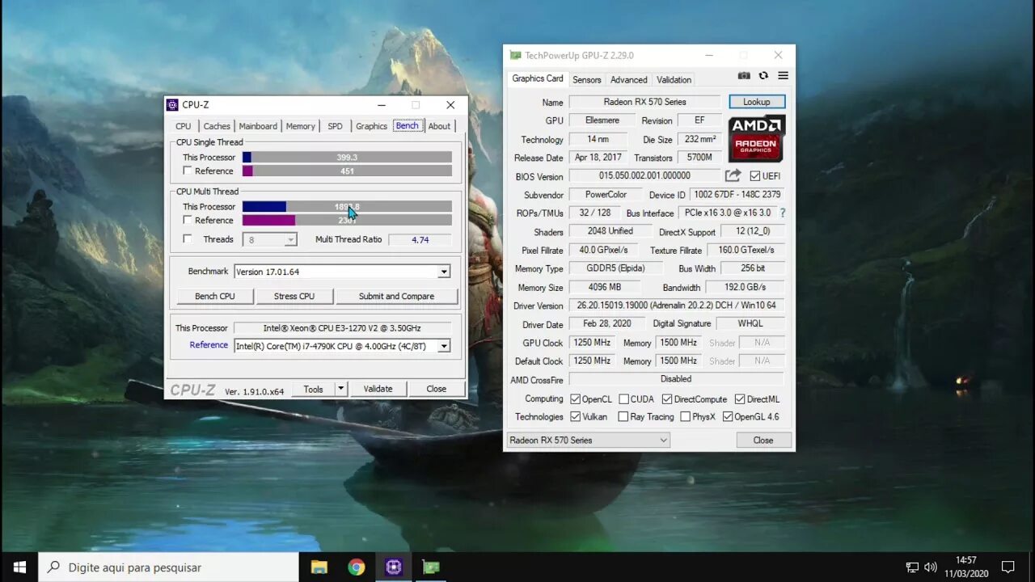
Task: Click the Bus Interface question mark
Action: [x=782, y=213]
